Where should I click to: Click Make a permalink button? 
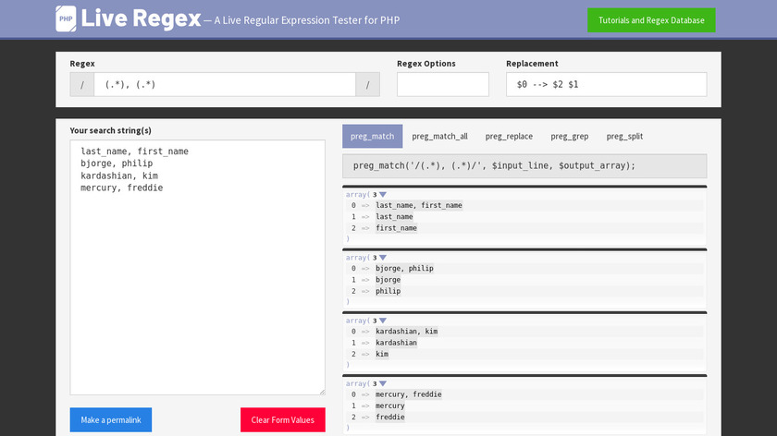click(x=110, y=419)
